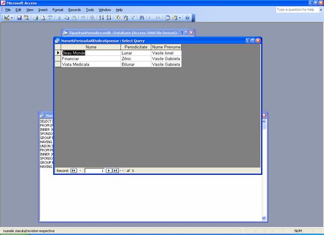Click the Sort Descending icon
Image resolution: width=324 pixels, height=235 pixels.
pos(108,18)
